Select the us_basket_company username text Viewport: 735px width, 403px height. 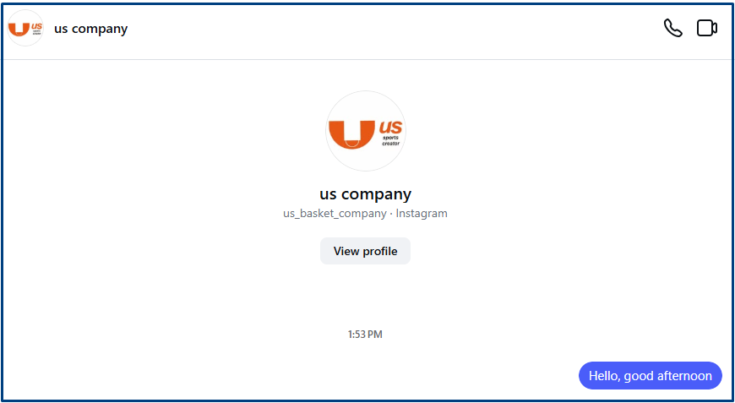[335, 214]
